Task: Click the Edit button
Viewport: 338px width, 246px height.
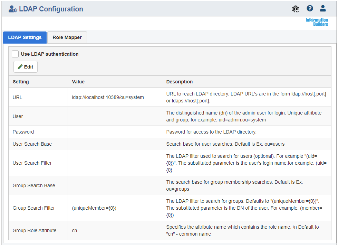Action: (x=26, y=67)
